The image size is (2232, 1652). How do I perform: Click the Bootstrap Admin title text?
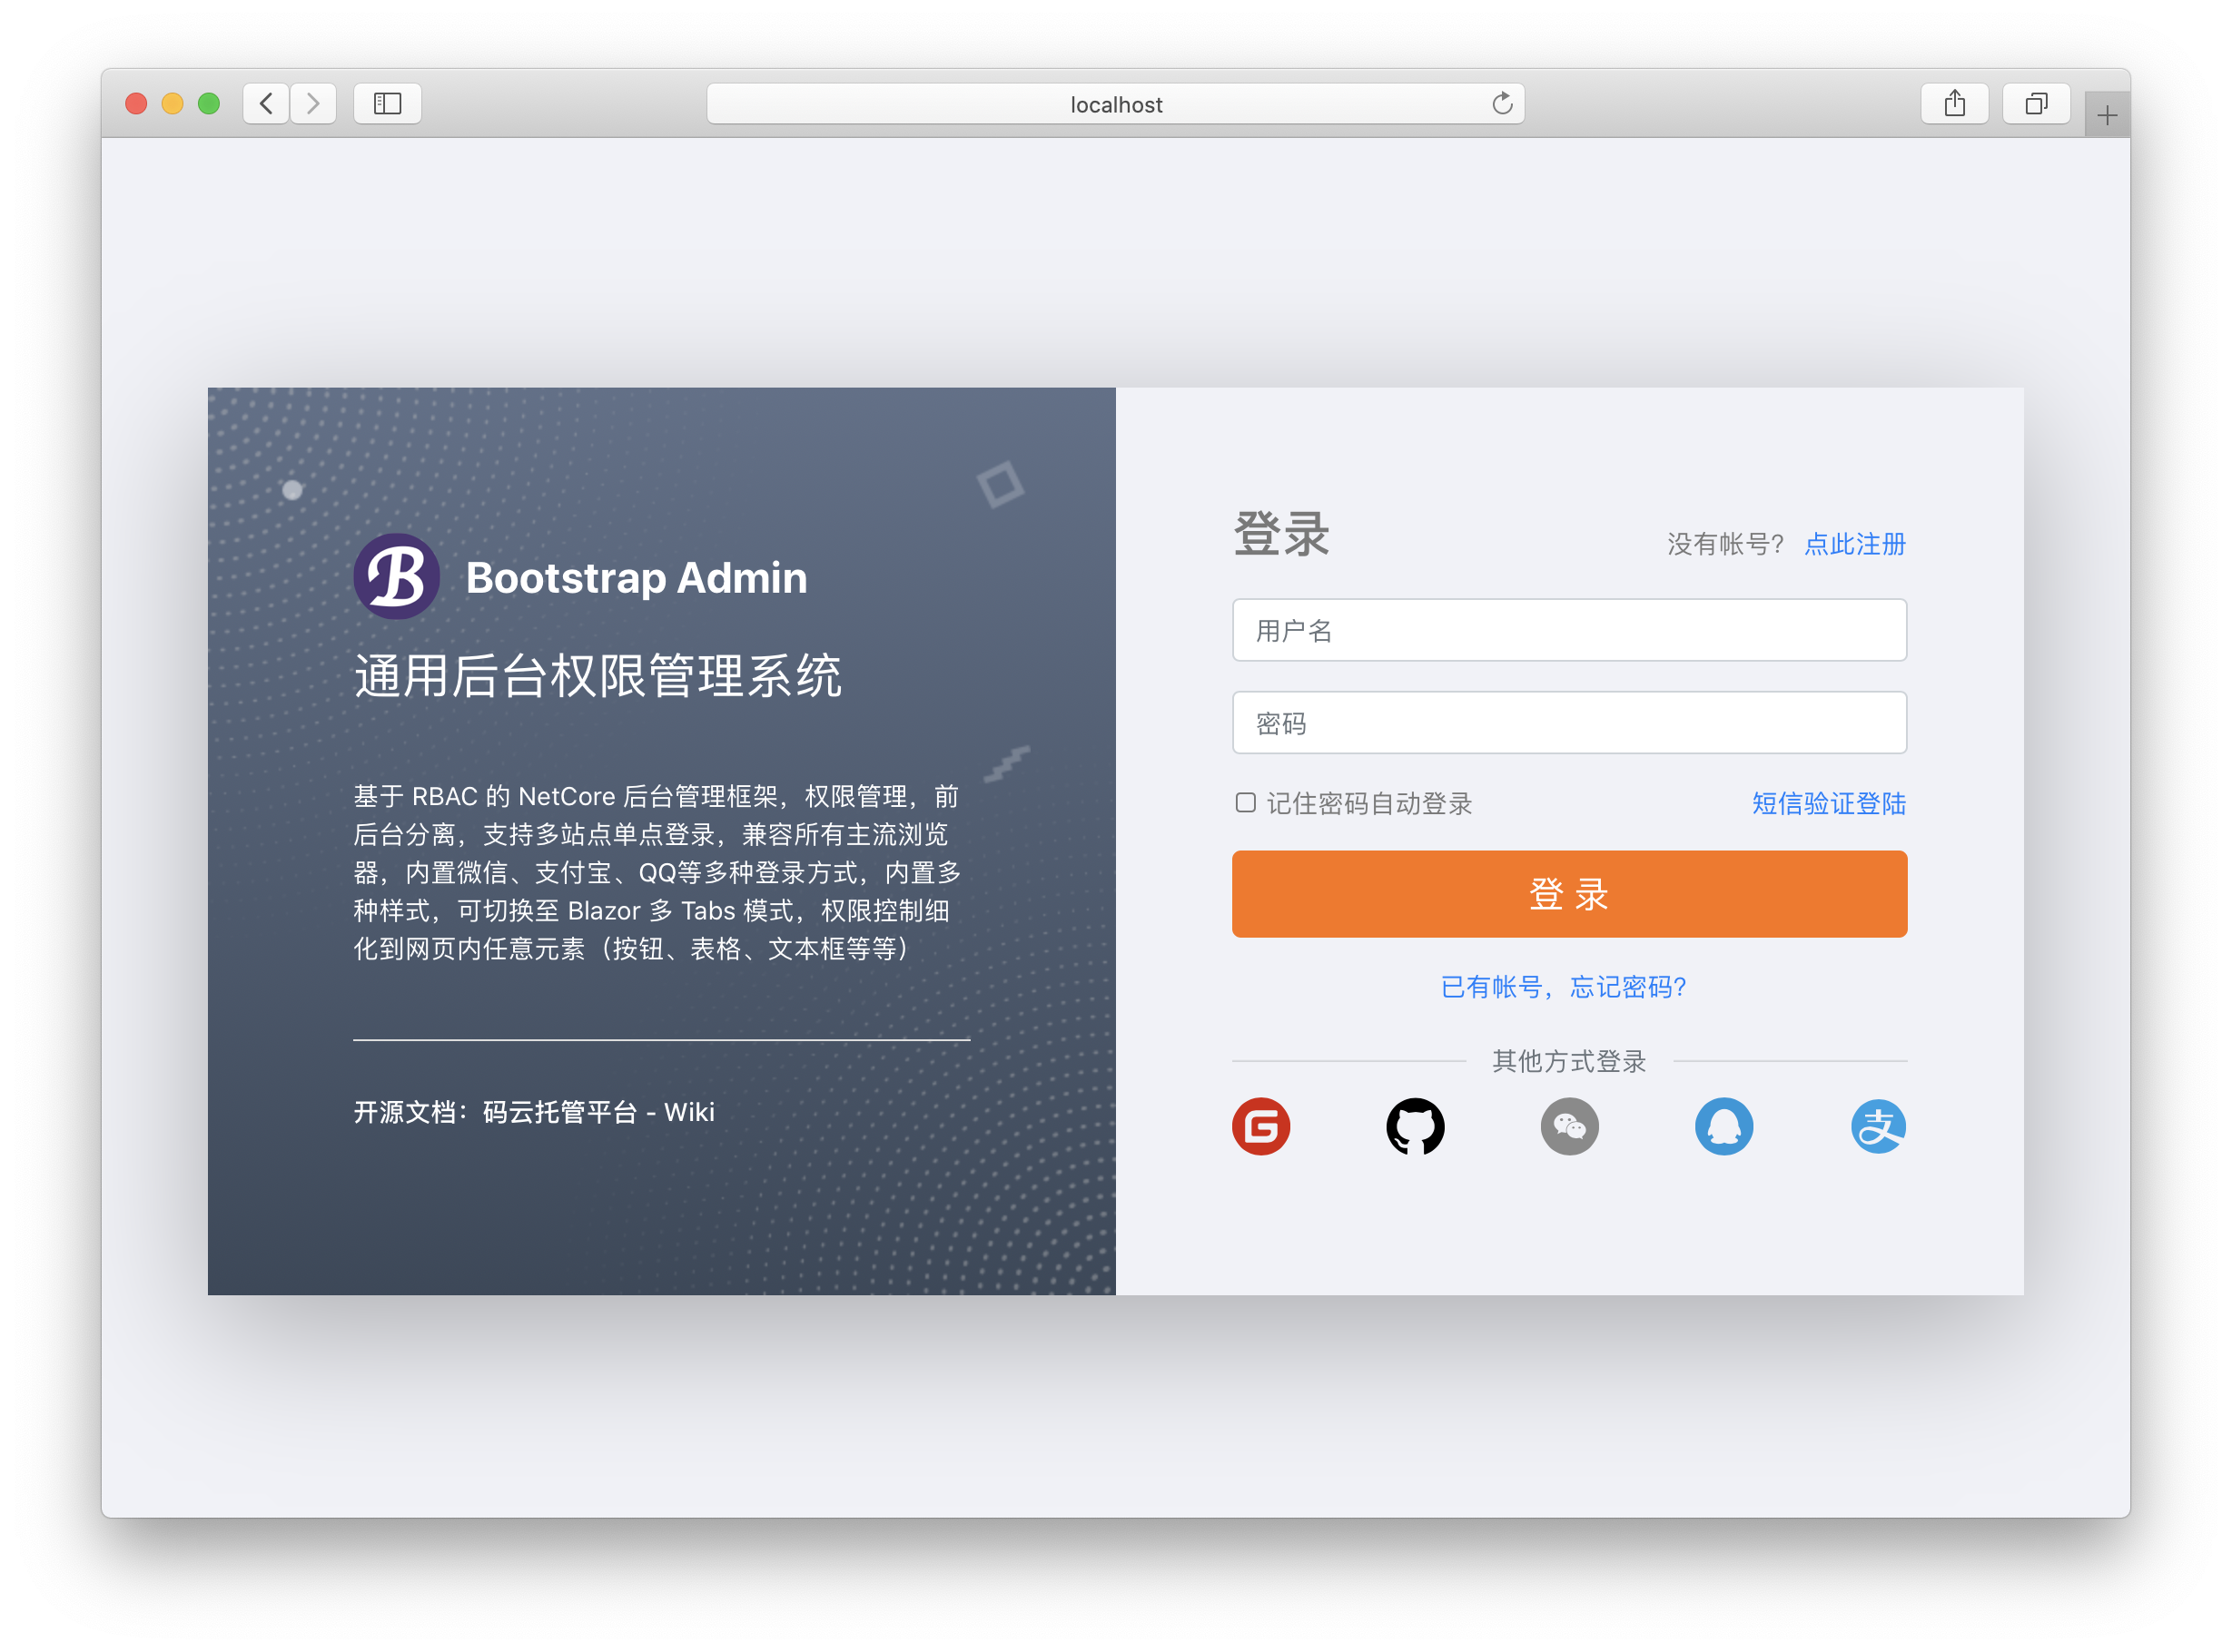tap(637, 578)
